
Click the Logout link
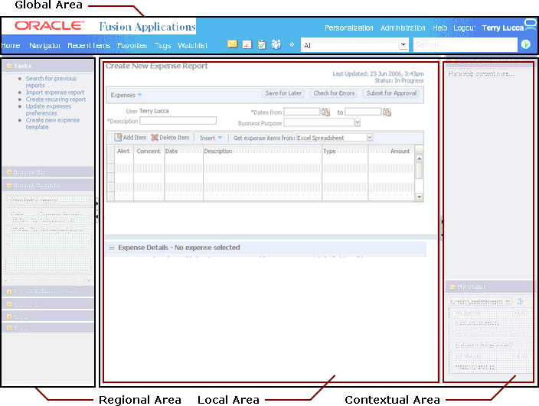point(465,28)
